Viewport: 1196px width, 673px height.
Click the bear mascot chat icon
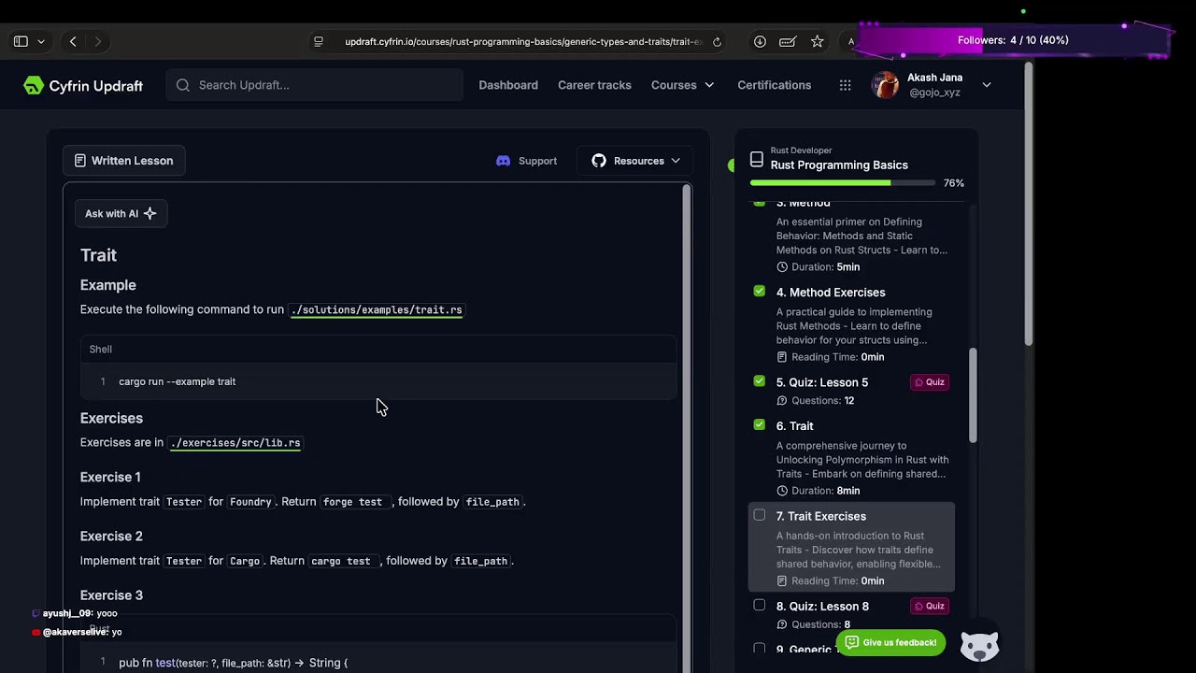979,646
